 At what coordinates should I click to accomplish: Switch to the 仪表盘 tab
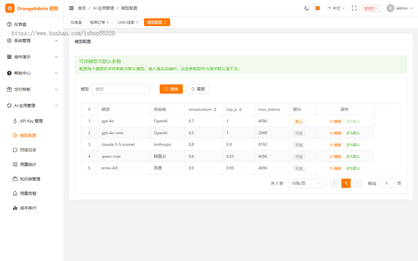(76, 22)
